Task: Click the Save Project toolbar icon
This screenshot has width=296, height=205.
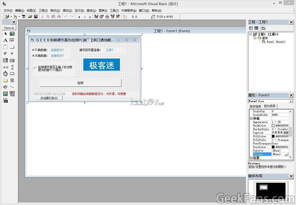Action: pyautogui.click(x=36, y=17)
